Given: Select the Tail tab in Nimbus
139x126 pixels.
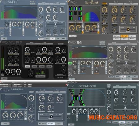Looking at the screenshot, I should (53, 39).
